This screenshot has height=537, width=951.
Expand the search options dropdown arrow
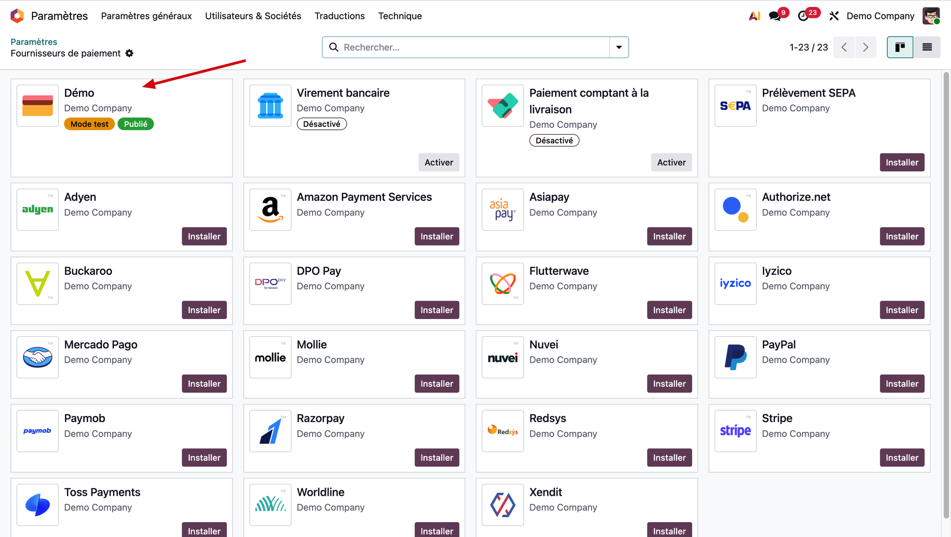(619, 47)
